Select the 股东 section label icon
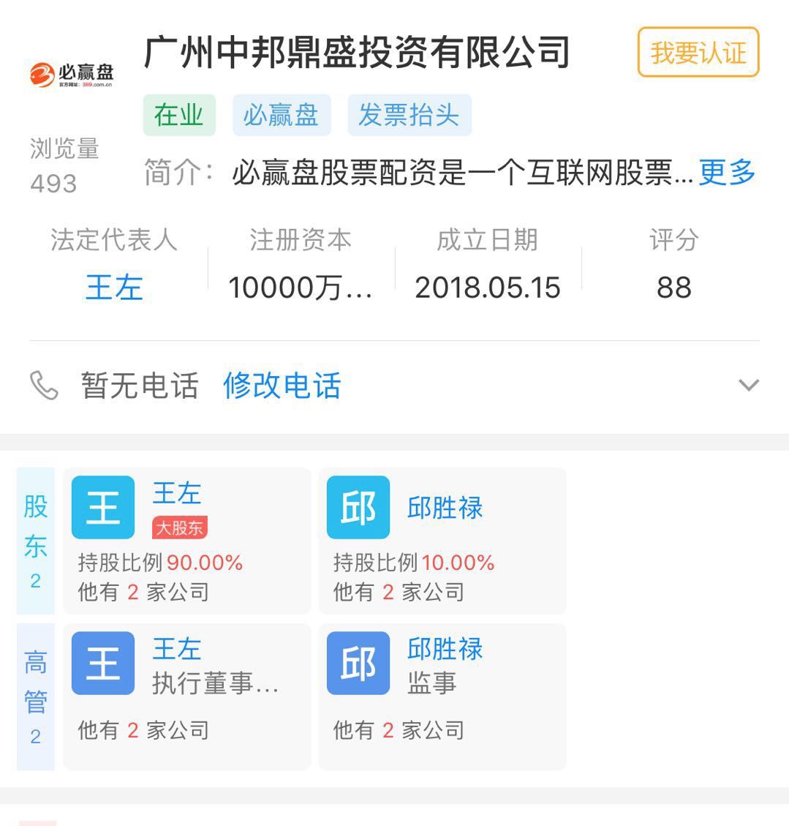Screen dimensions: 789x826 (36, 535)
